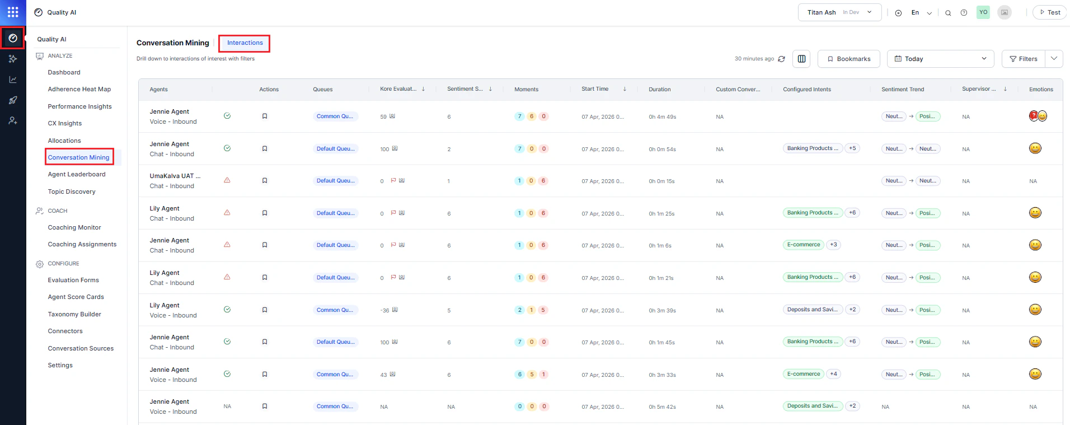Bookmark the Jennie Agent 4m 49s interaction
Image resolution: width=1070 pixels, height=425 pixels.
pos(265,116)
